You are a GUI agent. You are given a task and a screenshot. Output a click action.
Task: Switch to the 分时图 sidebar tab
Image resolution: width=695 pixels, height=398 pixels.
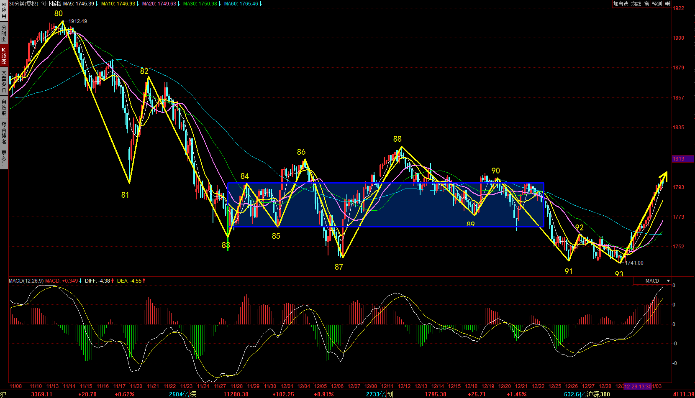pos(4,33)
